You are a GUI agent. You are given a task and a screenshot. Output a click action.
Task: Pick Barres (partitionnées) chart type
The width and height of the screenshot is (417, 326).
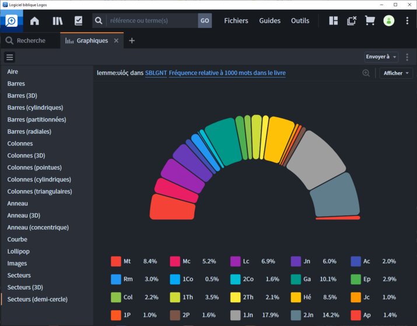pyautogui.click(x=37, y=120)
